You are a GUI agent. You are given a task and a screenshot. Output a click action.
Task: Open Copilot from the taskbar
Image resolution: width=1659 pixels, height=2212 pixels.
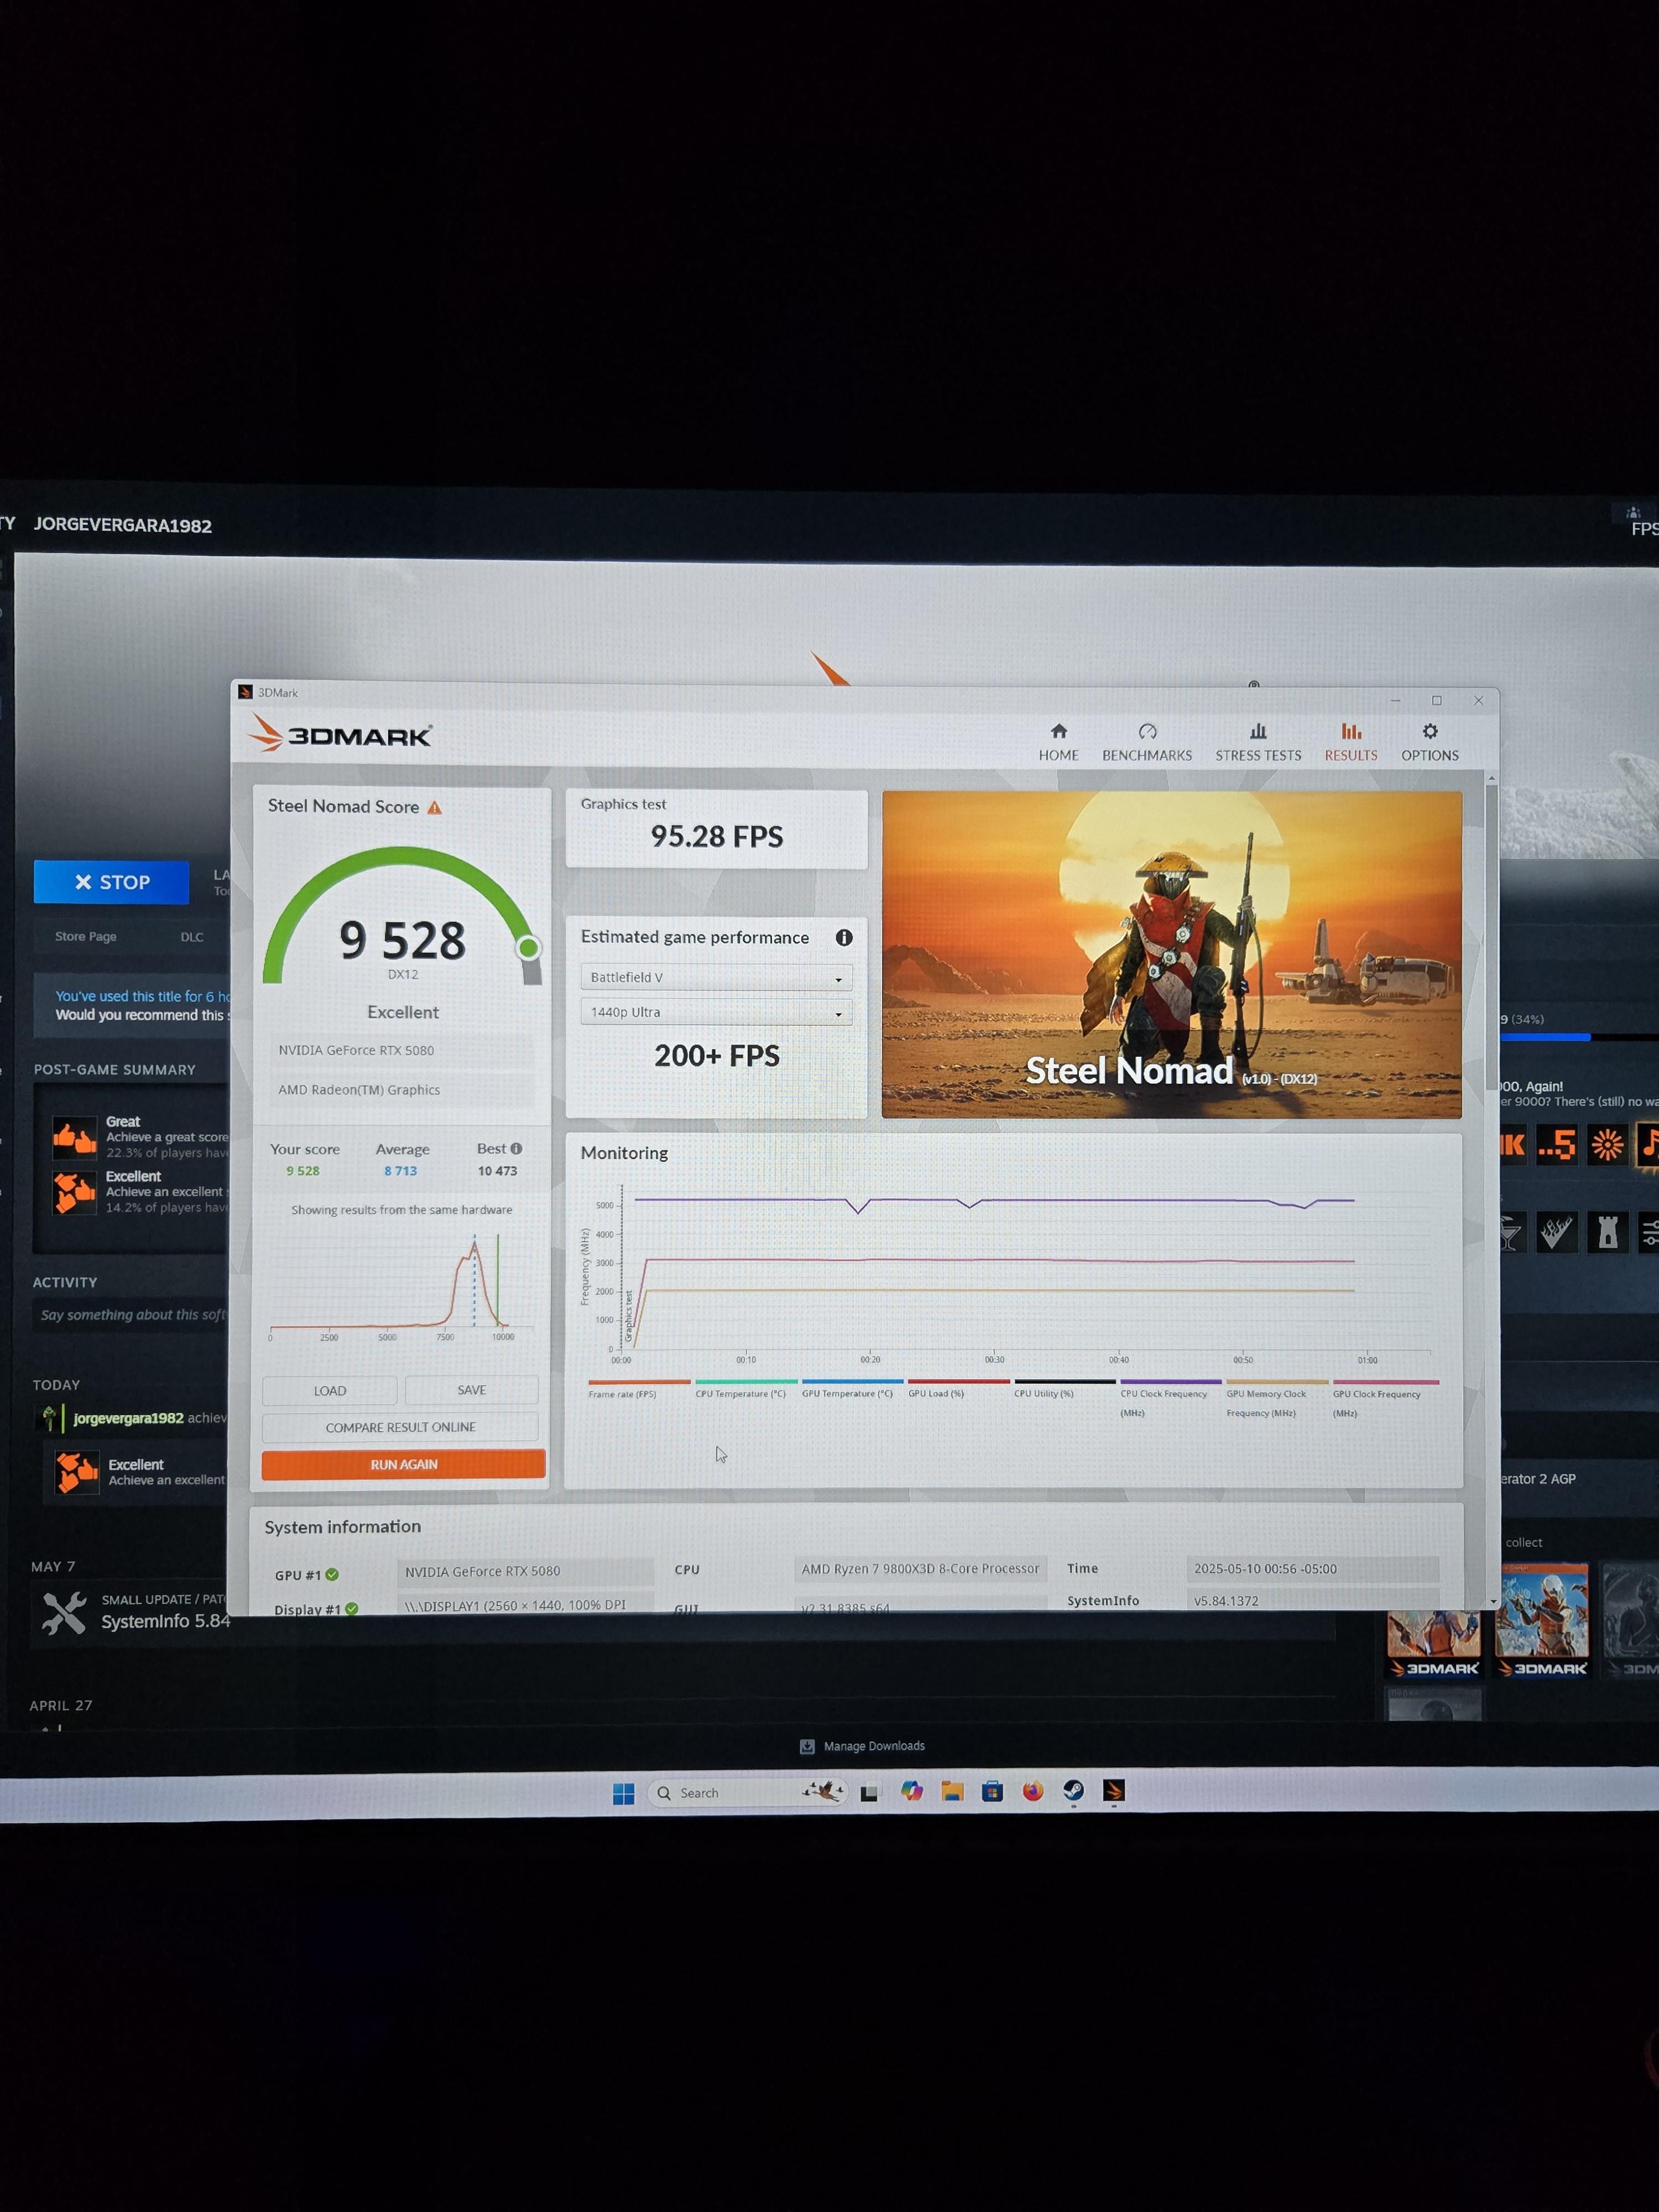point(911,1791)
